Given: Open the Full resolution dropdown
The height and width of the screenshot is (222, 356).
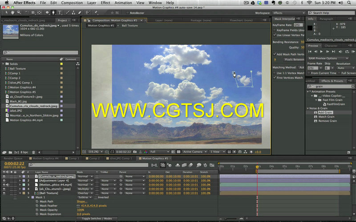Looking at the screenshot, I should (x=160, y=152).
